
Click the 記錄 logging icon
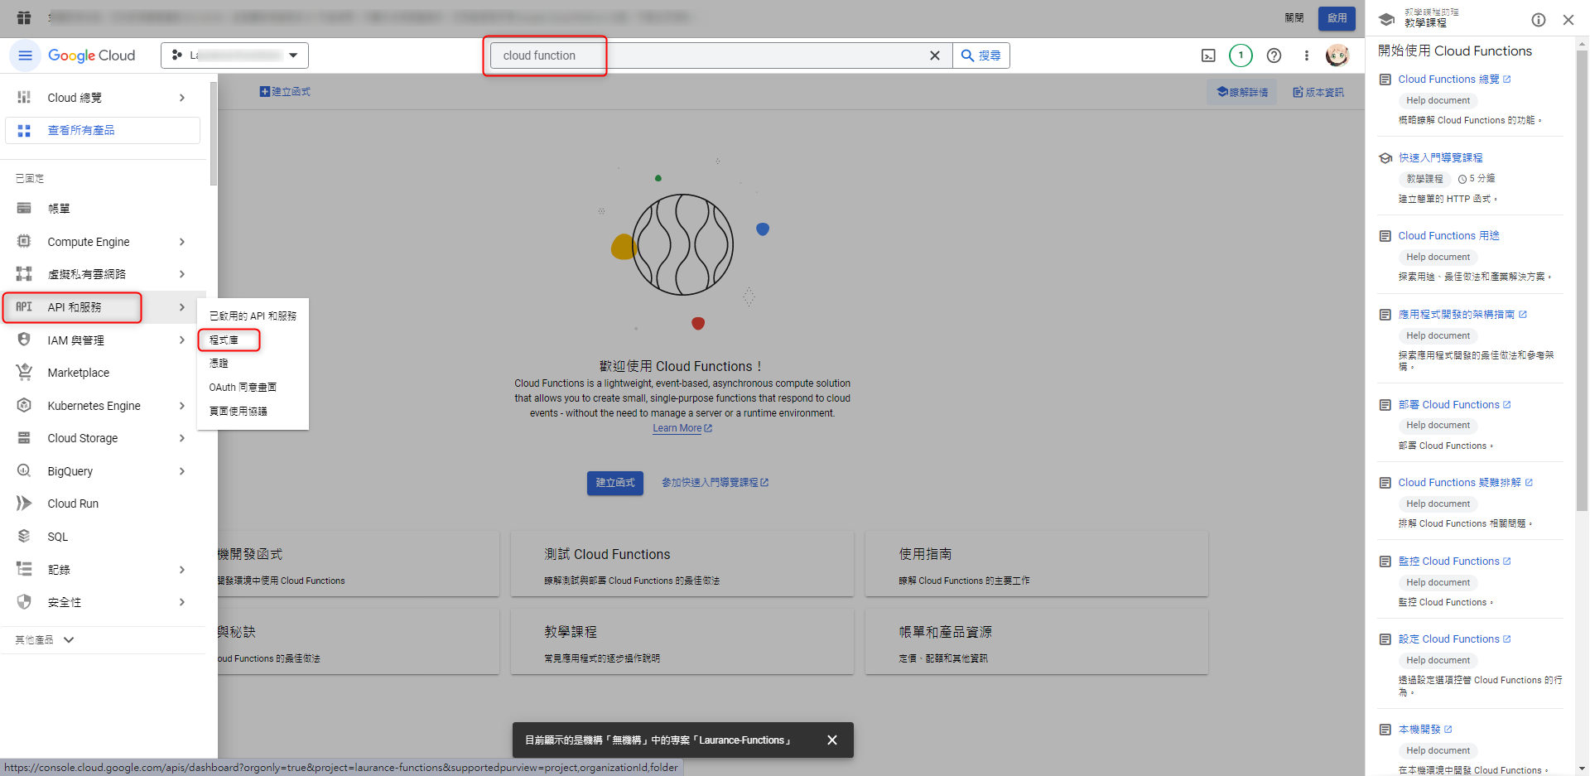[24, 569]
